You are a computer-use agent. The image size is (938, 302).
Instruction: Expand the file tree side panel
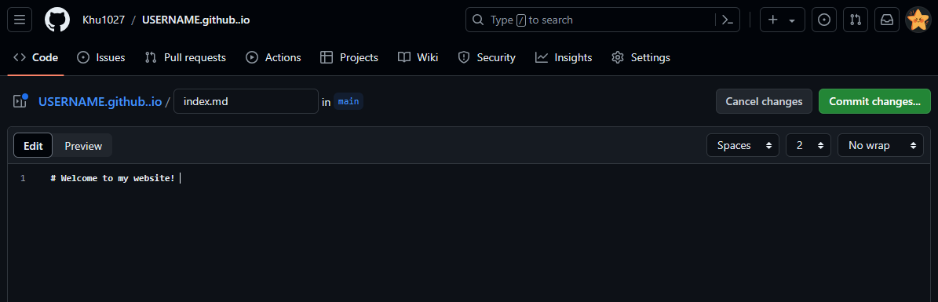(x=20, y=101)
